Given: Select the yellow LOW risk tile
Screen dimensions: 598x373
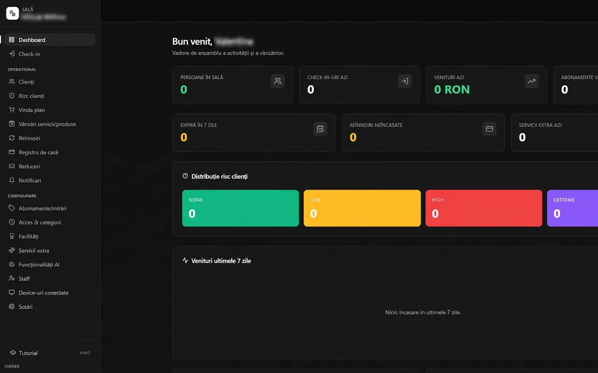Looking at the screenshot, I should coord(362,208).
